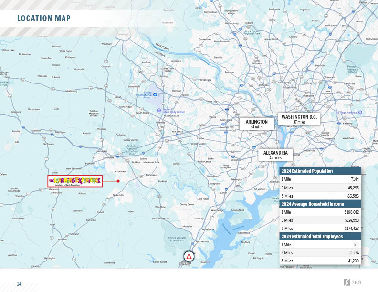Click the Six Flags America marker icon
Screen dimensions: 378x292
tap(360, 112)
